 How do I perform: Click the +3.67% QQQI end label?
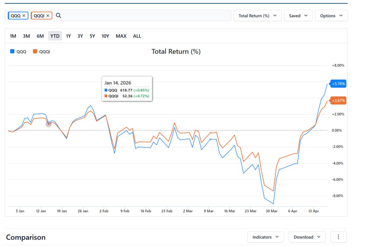339,101
